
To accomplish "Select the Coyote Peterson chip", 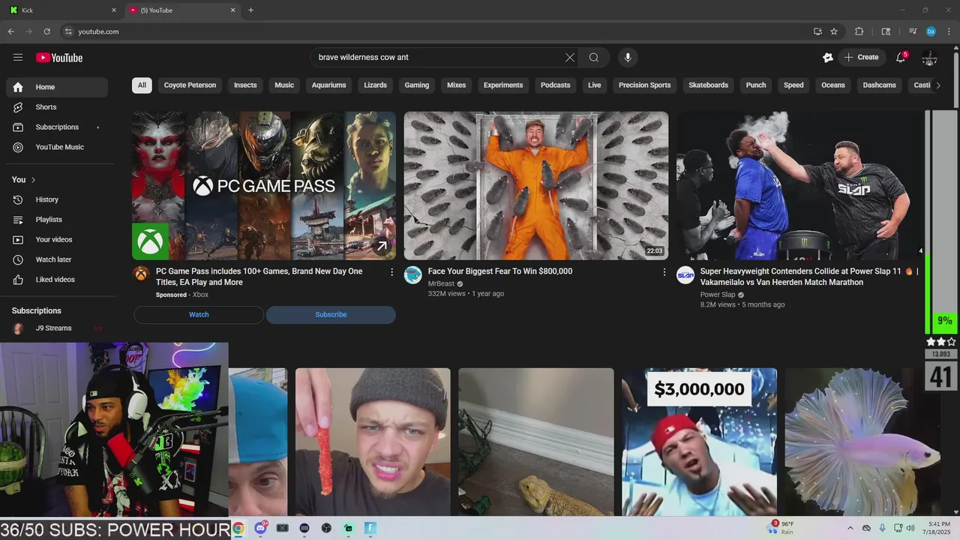I will pos(190,85).
